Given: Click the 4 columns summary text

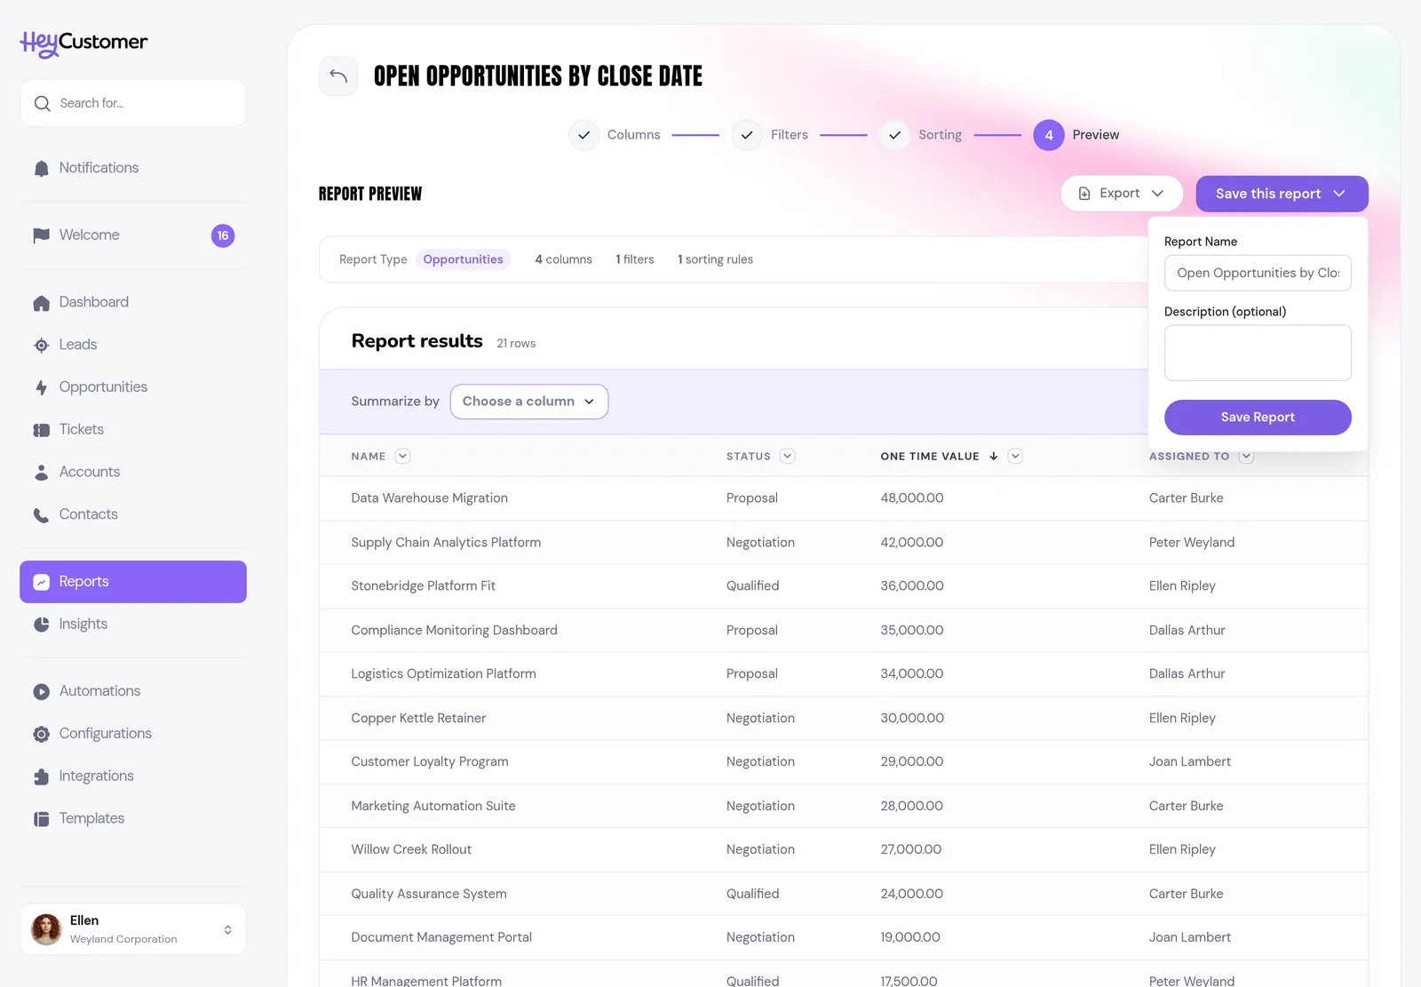Looking at the screenshot, I should pyautogui.click(x=563, y=259).
